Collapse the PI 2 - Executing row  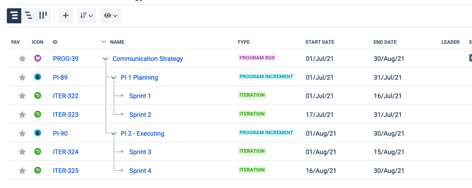tap(113, 134)
